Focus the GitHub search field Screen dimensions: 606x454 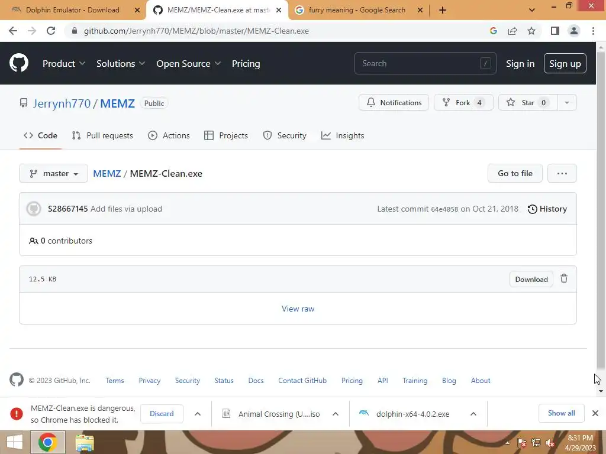(x=425, y=63)
